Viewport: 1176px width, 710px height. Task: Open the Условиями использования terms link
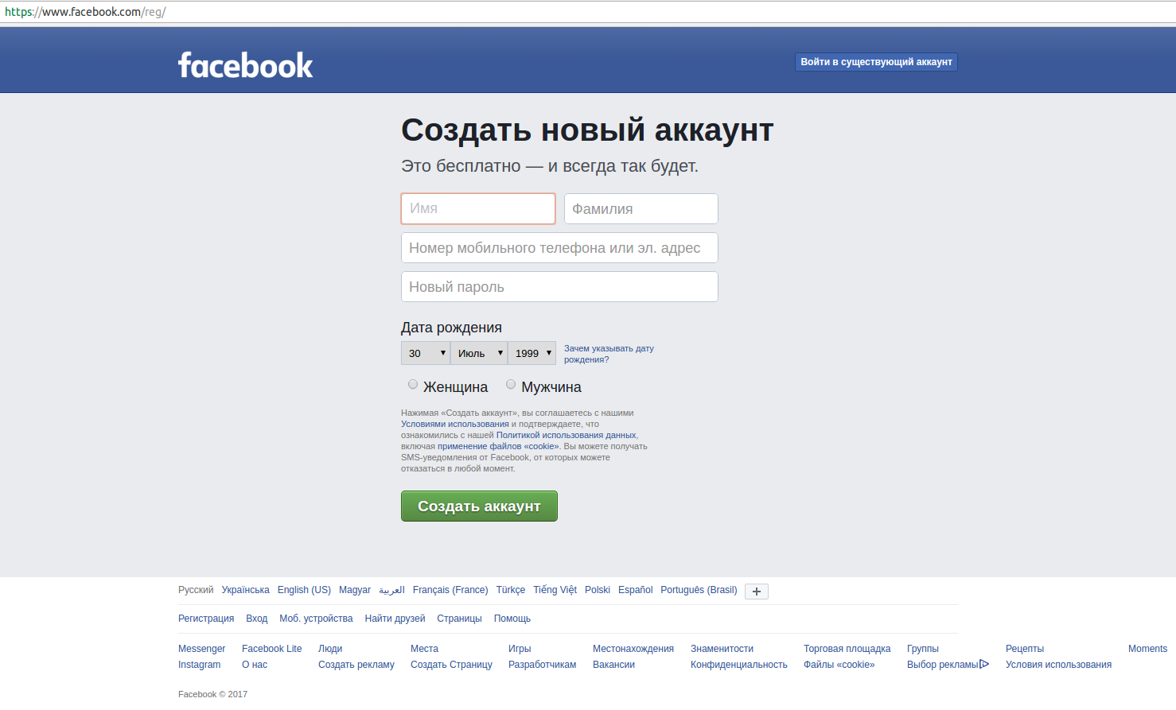(454, 424)
